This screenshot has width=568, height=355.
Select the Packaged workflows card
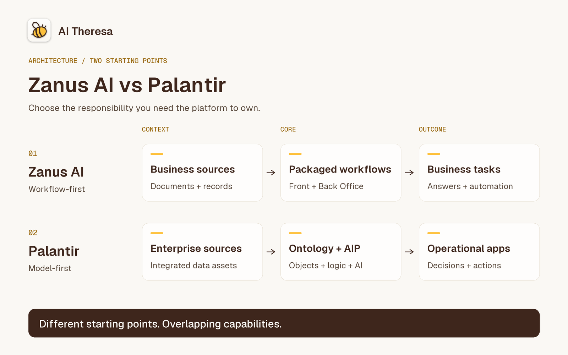pyautogui.click(x=341, y=173)
